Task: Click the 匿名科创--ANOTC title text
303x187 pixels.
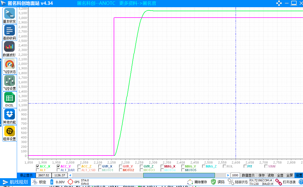Action: [x=96, y=3]
